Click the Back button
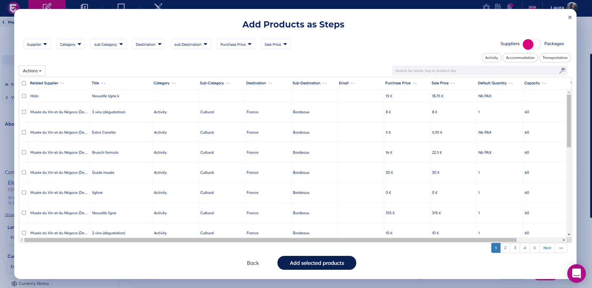 click(x=253, y=263)
